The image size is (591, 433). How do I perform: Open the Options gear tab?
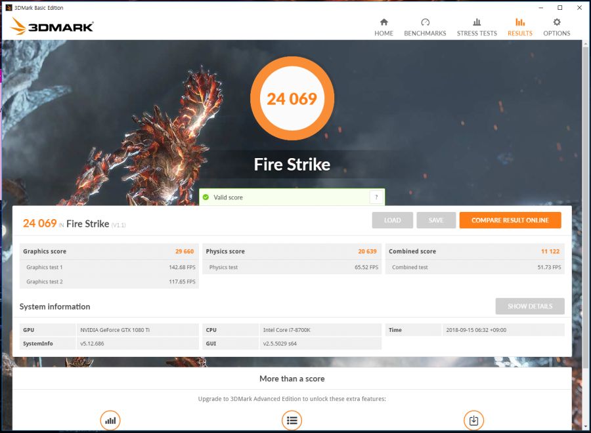(556, 28)
